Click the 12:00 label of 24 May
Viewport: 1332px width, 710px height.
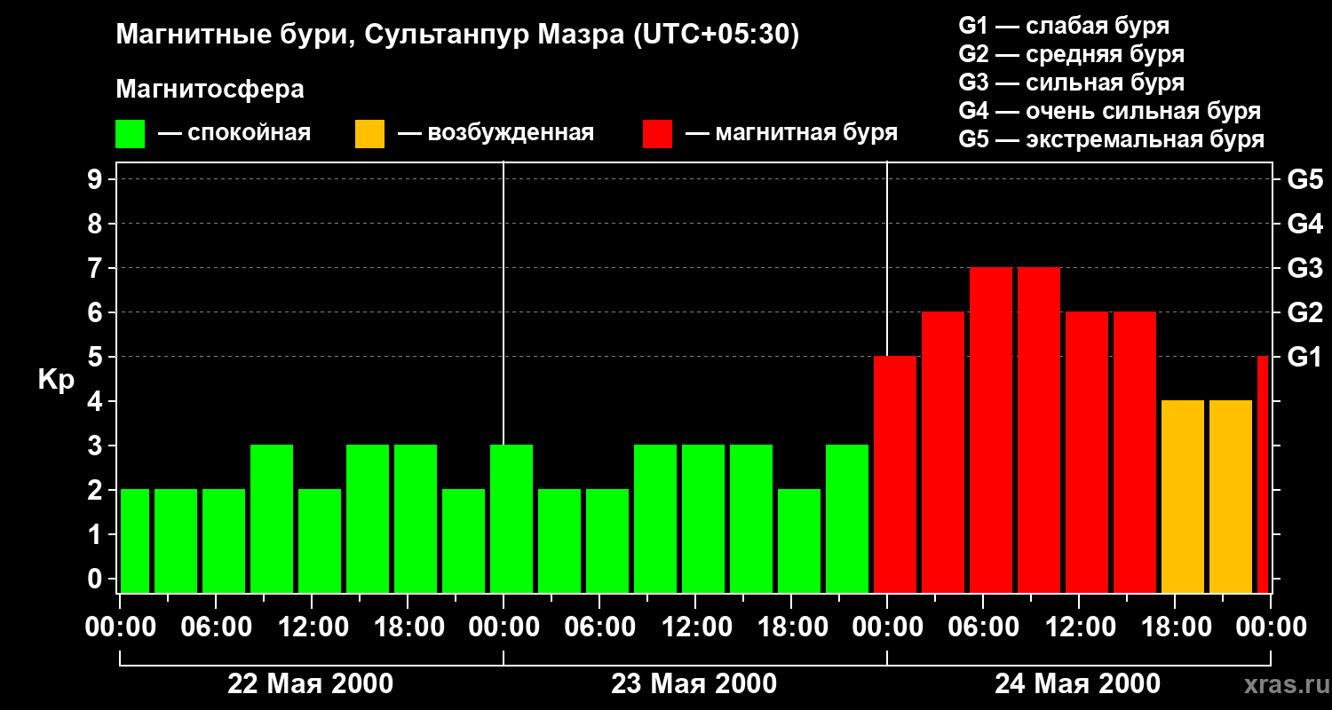pos(1079,627)
